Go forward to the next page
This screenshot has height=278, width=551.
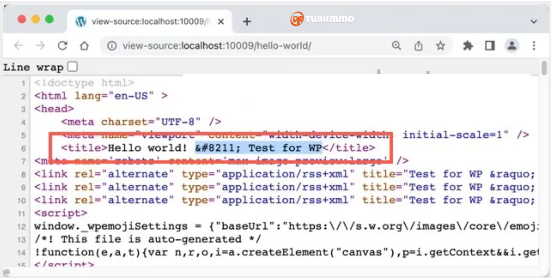coord(40,46)
